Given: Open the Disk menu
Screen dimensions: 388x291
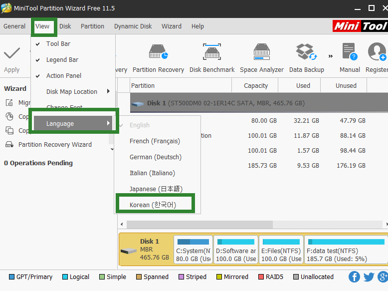Looking at the screenshot, I should pos(65,26).
